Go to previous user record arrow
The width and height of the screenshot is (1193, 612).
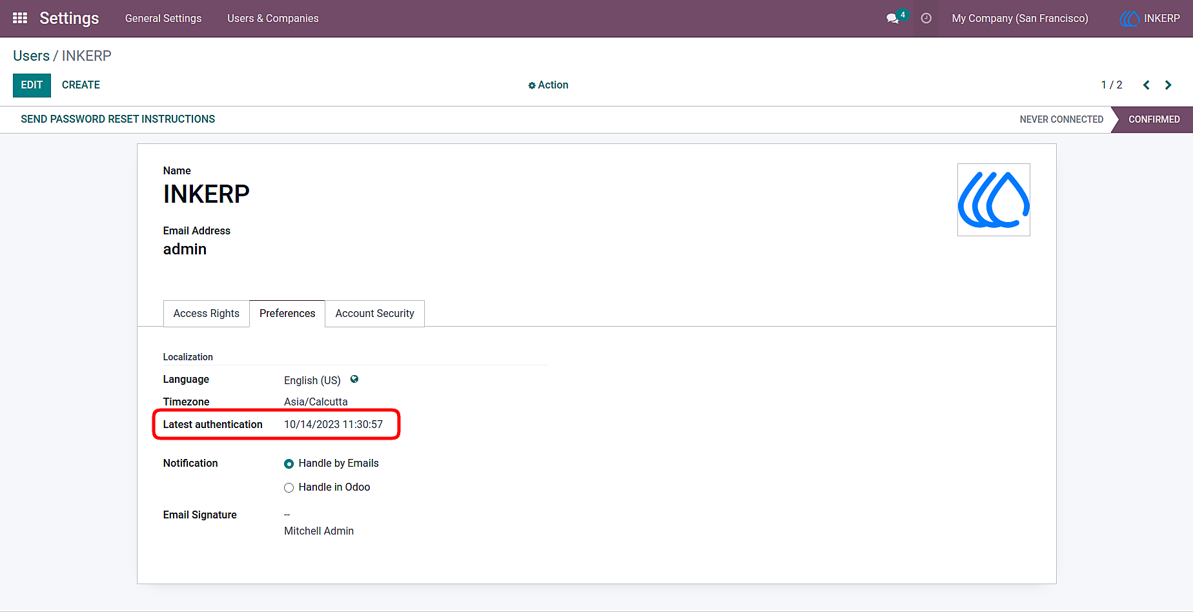pyautogui.click(x=1147, y=85)
